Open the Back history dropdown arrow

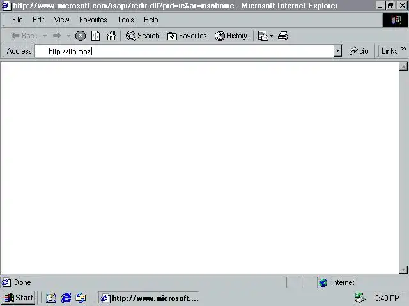[x=45, y=36]
